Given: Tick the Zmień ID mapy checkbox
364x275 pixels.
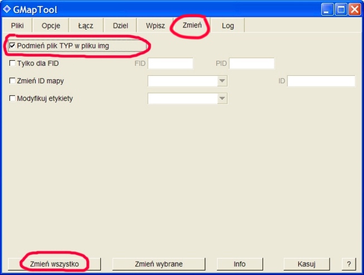Looking at the screenshot, I should click(x=12, y=81).
